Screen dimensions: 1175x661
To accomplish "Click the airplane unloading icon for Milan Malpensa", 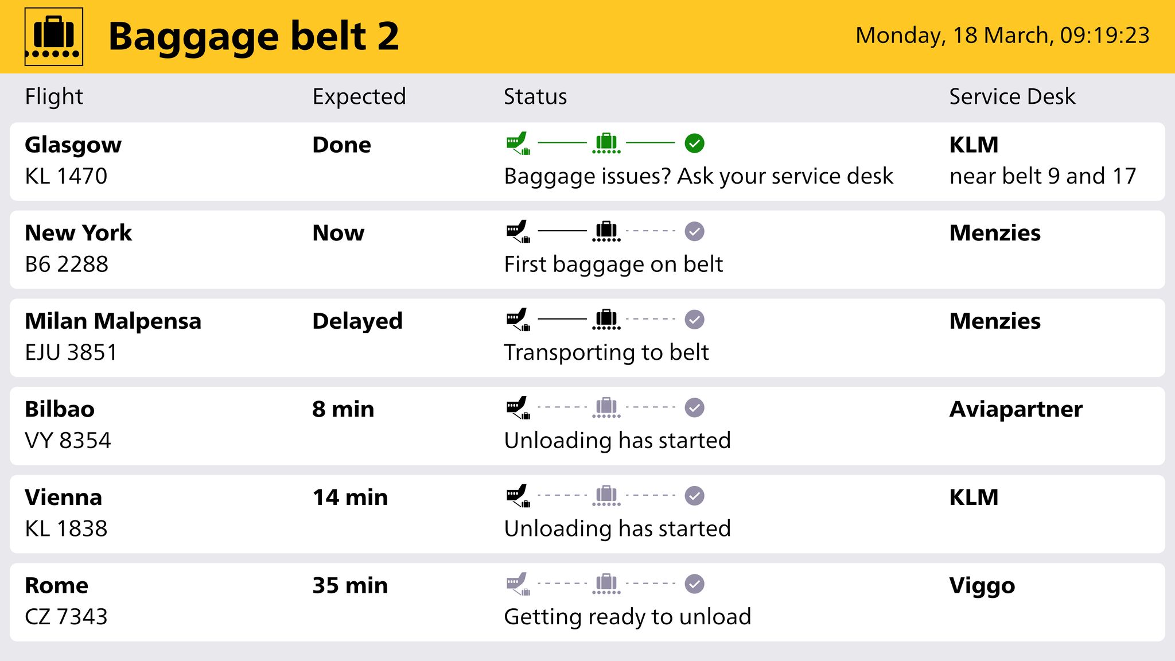I will pos(518,320).
